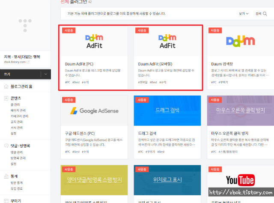Click the #스팸/불펌 방지 tag
274x203 pixels.
228,152
